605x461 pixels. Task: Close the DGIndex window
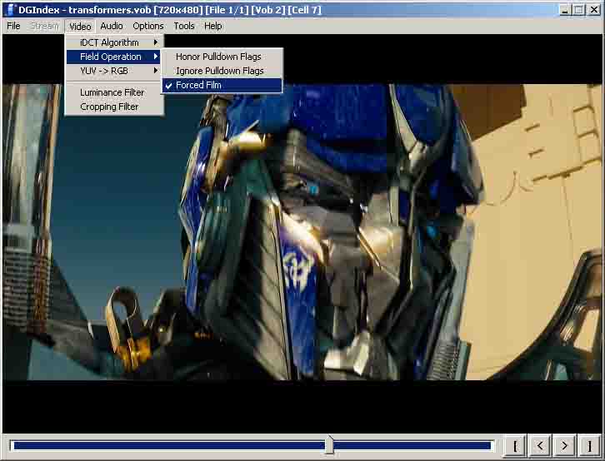594,10
